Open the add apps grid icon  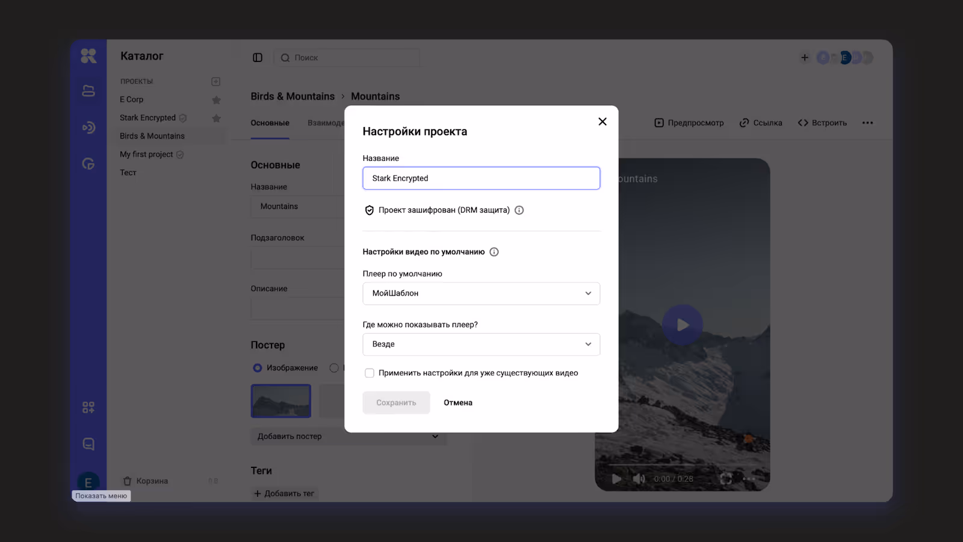coord(88,408)
